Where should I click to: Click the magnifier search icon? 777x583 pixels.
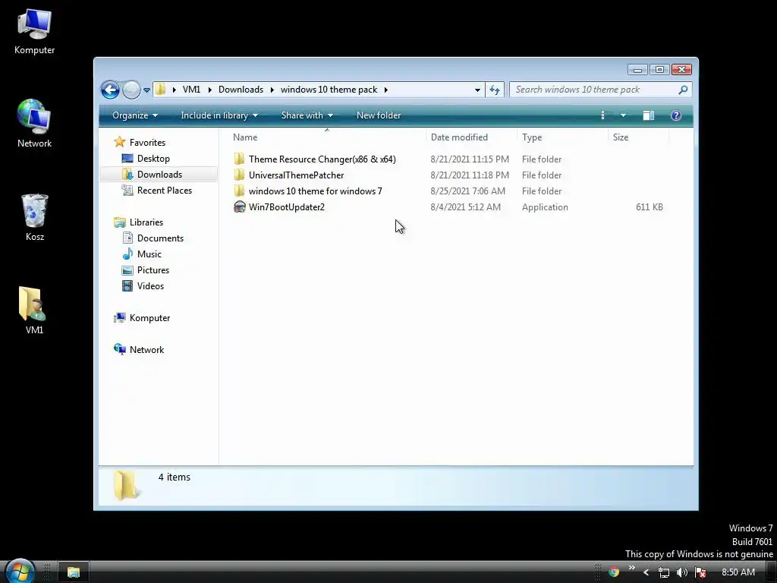coord(683,90)
